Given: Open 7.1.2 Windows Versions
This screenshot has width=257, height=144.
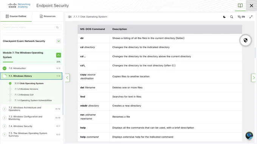Looking at the screenshot, I should tap(26, 89).
